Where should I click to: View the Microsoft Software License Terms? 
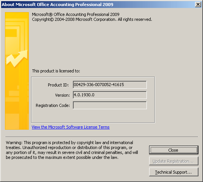(x=71, y=127)
